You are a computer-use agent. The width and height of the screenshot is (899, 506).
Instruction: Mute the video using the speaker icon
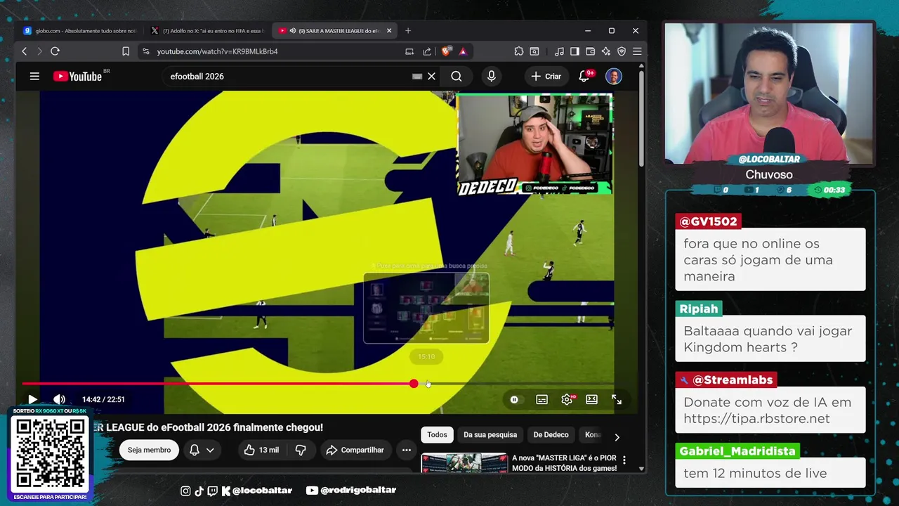coord(60,399)
